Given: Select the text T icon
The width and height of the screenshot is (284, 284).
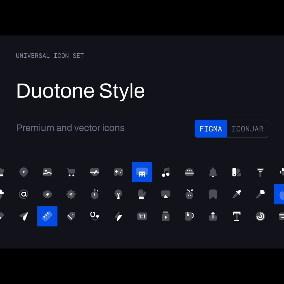Looking at the screenshot, I should click(236, 216).
